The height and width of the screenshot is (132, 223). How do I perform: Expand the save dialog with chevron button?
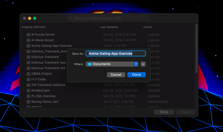pyautogui.click(x=143, y=64)
